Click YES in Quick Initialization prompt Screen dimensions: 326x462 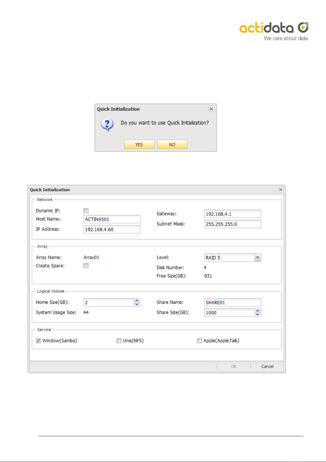(139, 144)
